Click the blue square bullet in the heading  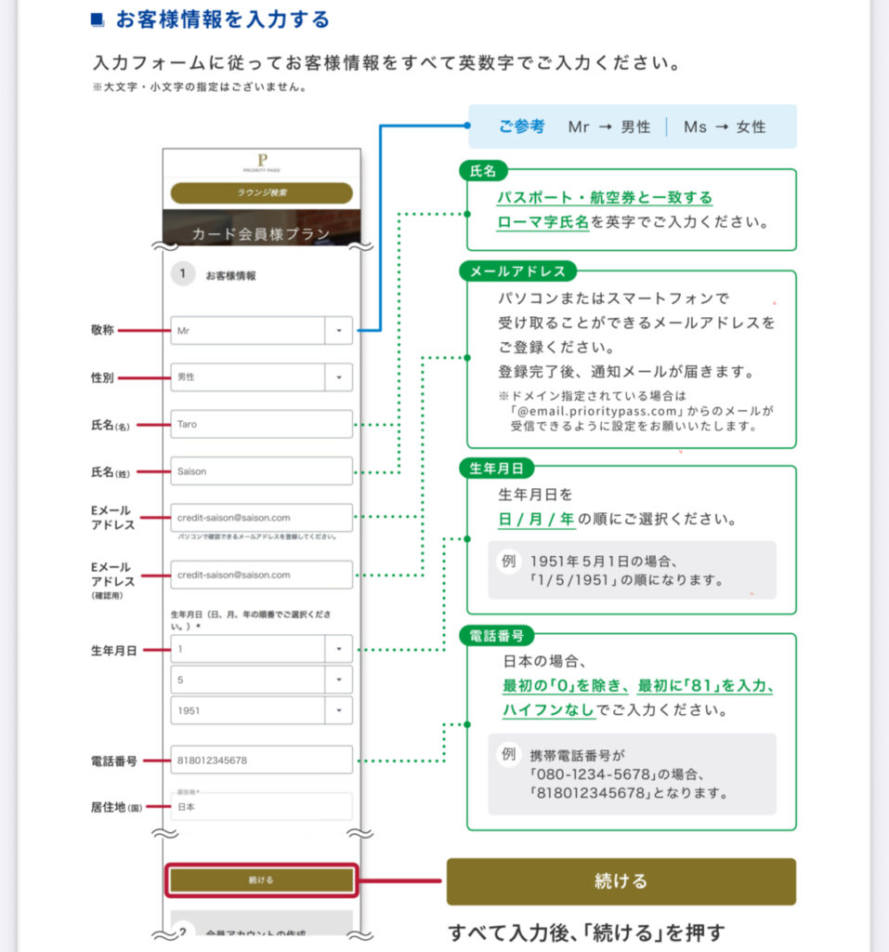coord(98,20)
